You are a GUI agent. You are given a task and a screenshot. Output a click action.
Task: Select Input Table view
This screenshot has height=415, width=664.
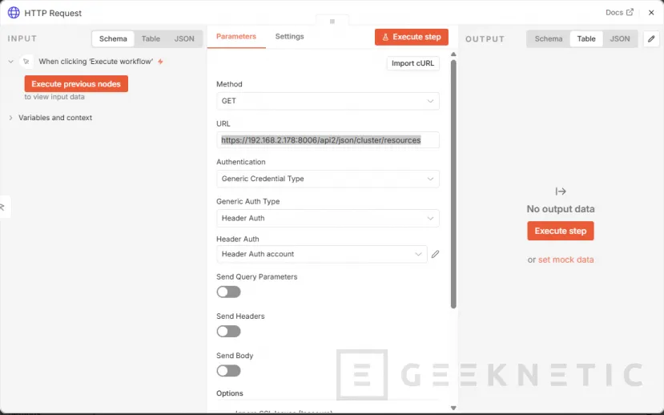[x=151, y=38]
